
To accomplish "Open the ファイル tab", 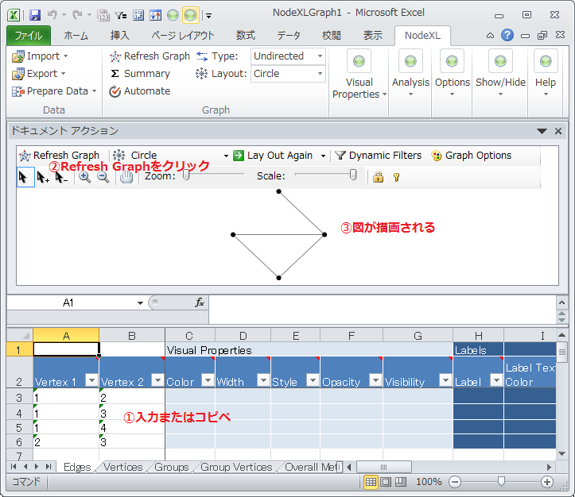I will pyautogui.click(x=29, y=36).
